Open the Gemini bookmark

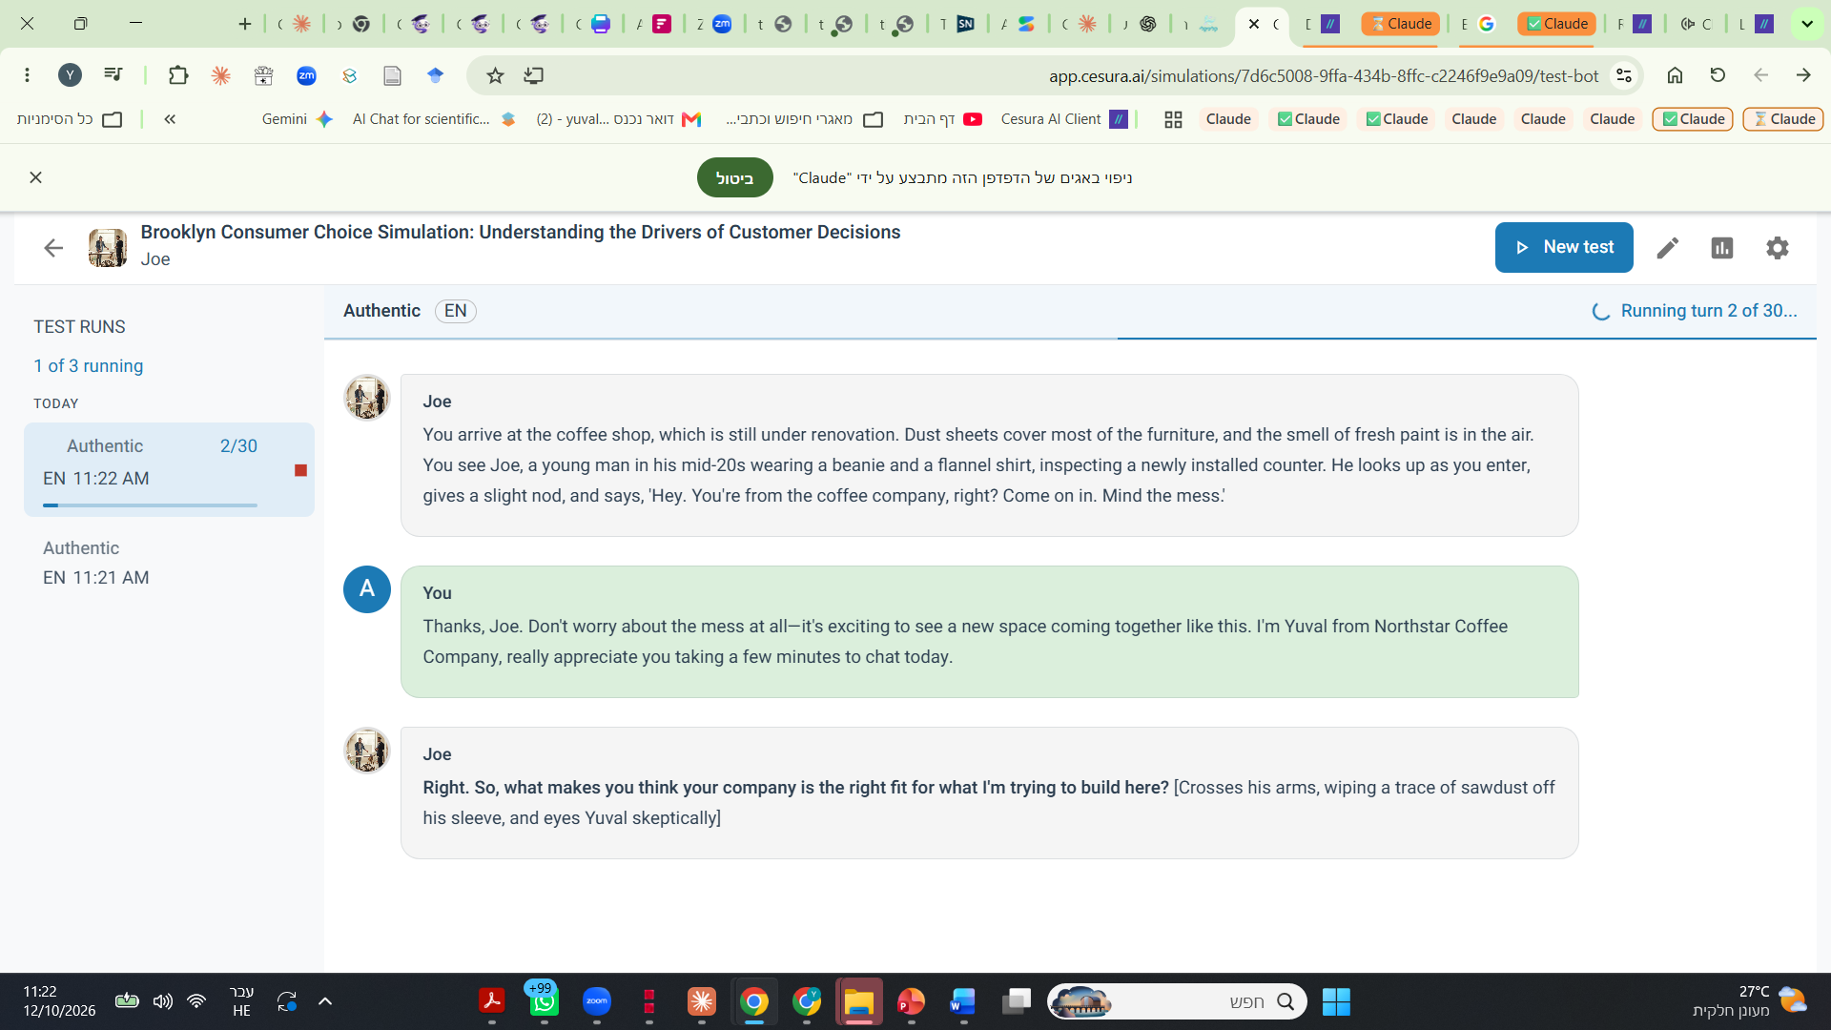click(298, 119)
